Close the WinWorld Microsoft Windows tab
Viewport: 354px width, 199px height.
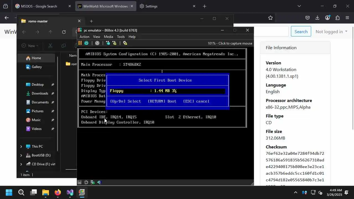[132, 6]
